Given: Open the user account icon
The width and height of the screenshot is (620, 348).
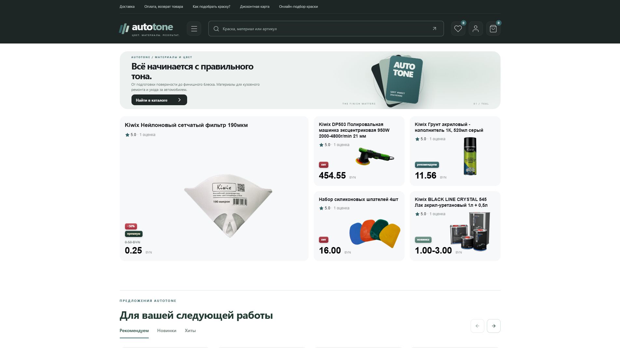Looking at the screenshot, I should (x=475, y=29).
